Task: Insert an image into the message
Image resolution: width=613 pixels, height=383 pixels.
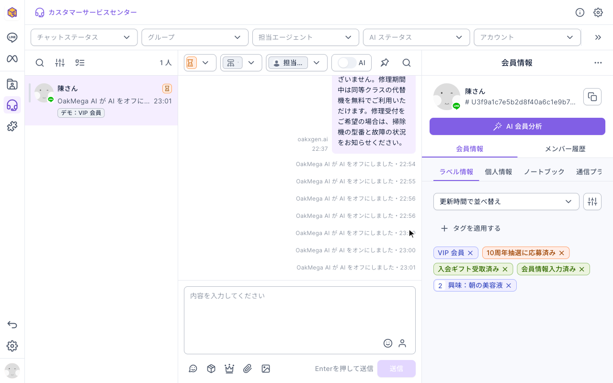Action: (x=266, y=369)
